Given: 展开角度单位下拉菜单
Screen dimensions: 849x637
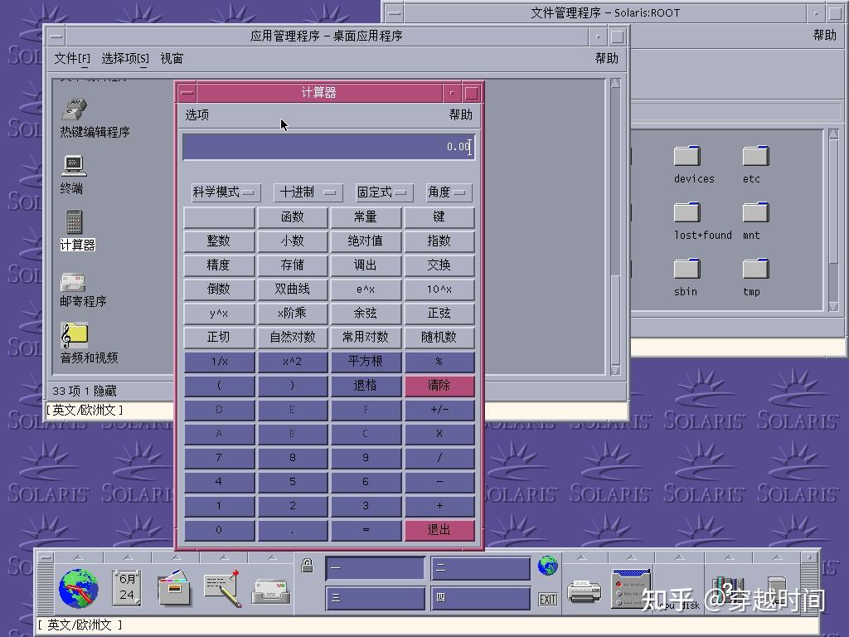Looking at the screenshot, I should (x=448, y=192).
